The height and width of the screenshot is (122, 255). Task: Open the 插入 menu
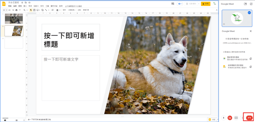coord(25,6)
